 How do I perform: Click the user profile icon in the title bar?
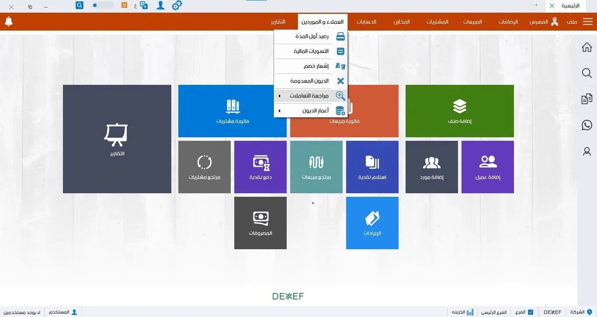(160, 5)
